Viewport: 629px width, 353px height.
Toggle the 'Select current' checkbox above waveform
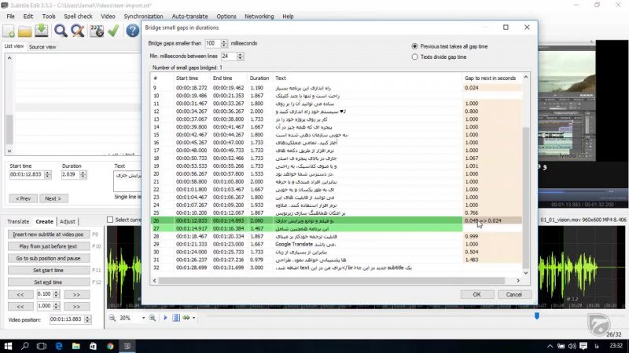(x=109, y=220)
